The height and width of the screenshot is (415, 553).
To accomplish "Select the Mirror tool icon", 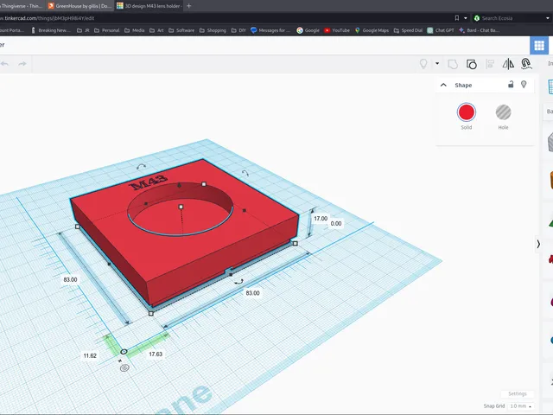I will click(x=508, y=64).
